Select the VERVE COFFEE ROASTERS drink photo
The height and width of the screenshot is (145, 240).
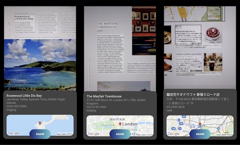pyautogui.click(x=213, y=62)
